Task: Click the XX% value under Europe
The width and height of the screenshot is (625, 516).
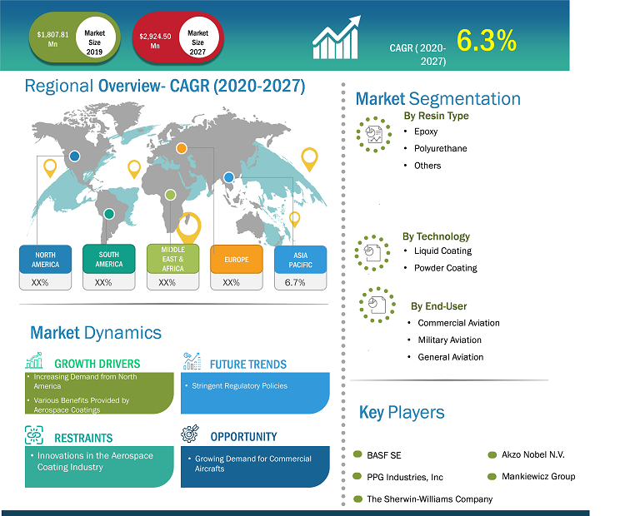Action: [231, 283]
